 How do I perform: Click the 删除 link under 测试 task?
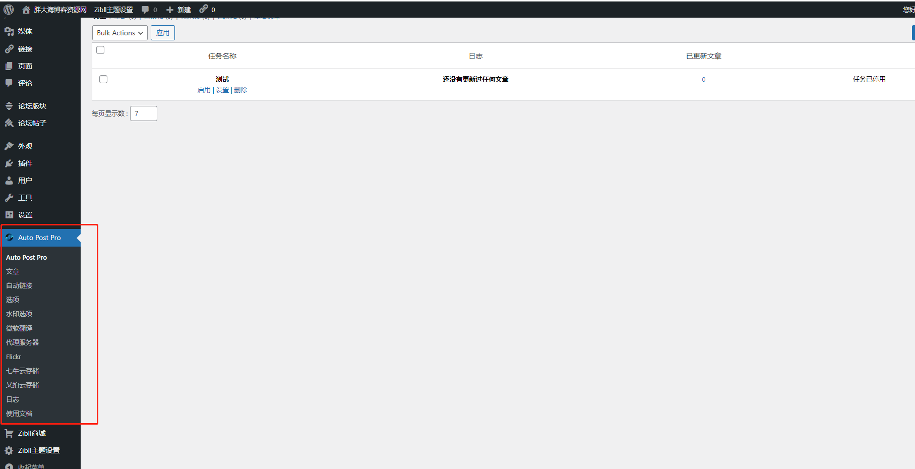click(x=240, y=90)
